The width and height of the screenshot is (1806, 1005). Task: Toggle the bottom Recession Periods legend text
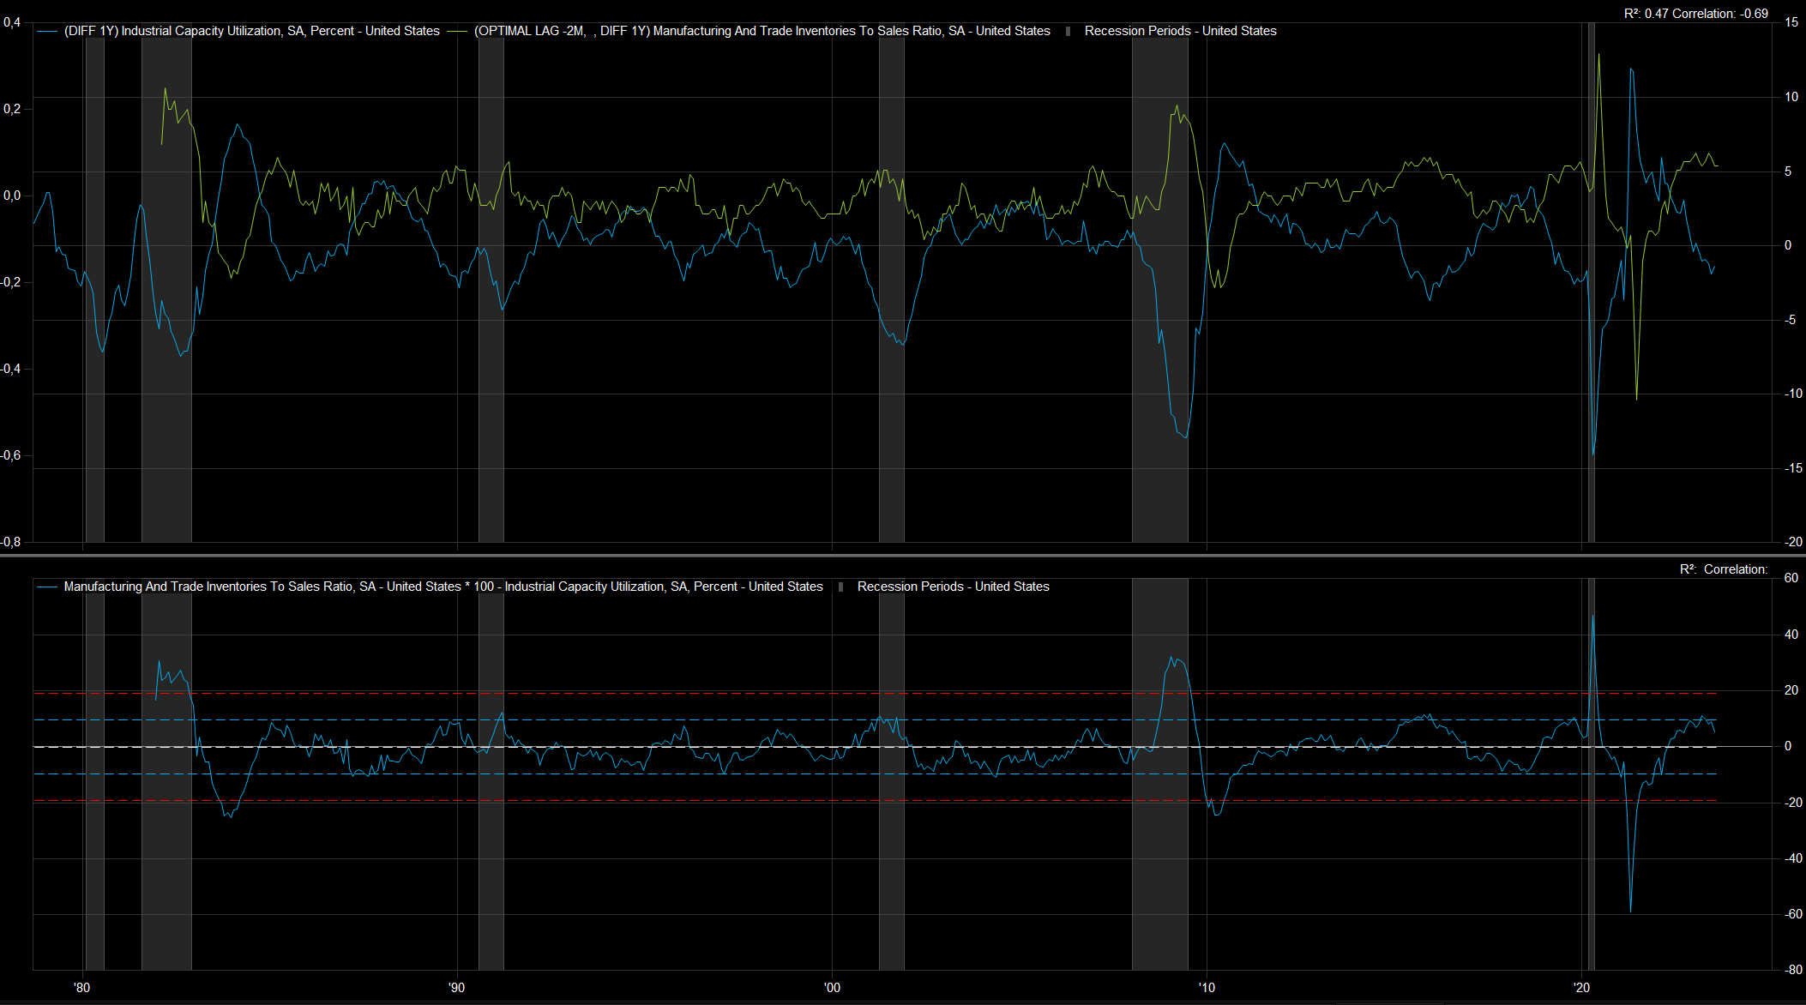953,587
